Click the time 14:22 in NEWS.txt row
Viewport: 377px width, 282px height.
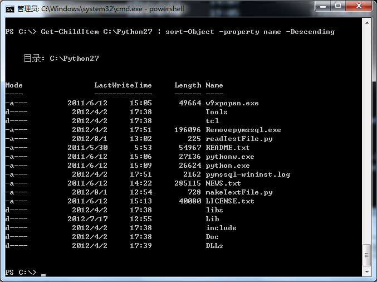click(141, 183)
